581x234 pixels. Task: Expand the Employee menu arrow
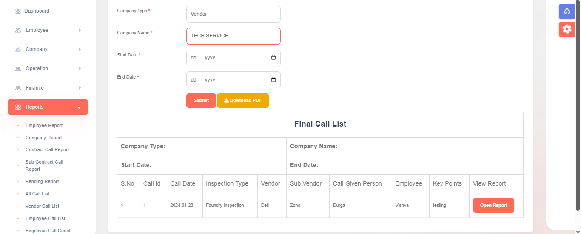[80, 31]
